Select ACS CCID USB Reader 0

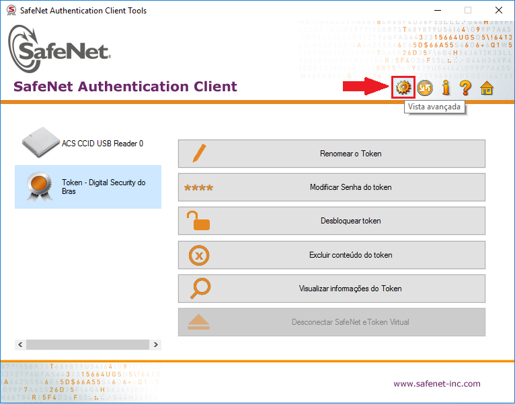(x=88, y=143)
